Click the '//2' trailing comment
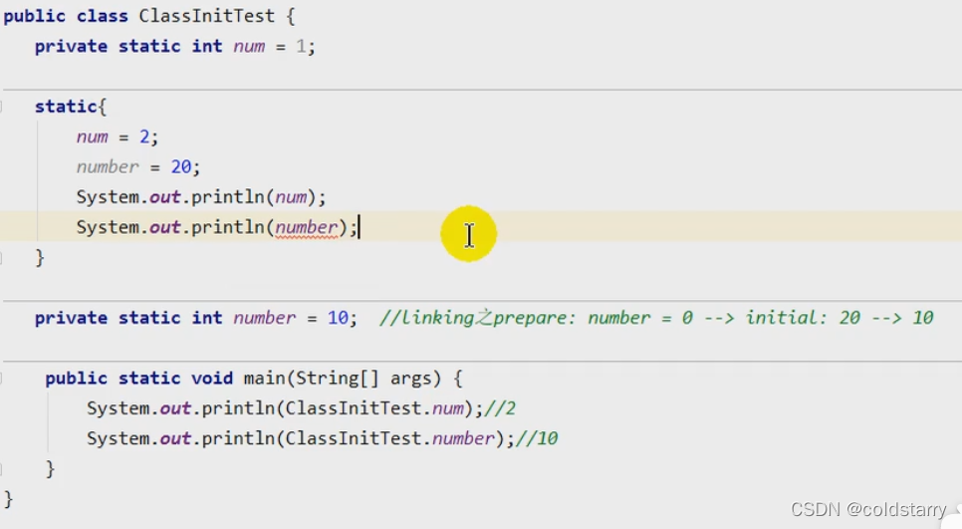Screen dimensions: 962x529 [x=500, y=408]
